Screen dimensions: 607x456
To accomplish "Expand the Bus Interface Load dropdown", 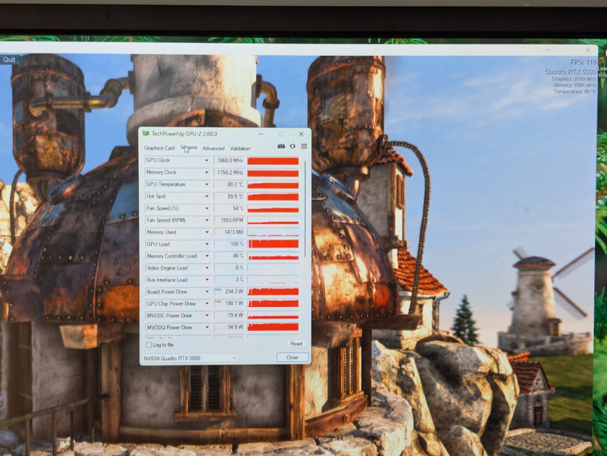I will [206, 280].
